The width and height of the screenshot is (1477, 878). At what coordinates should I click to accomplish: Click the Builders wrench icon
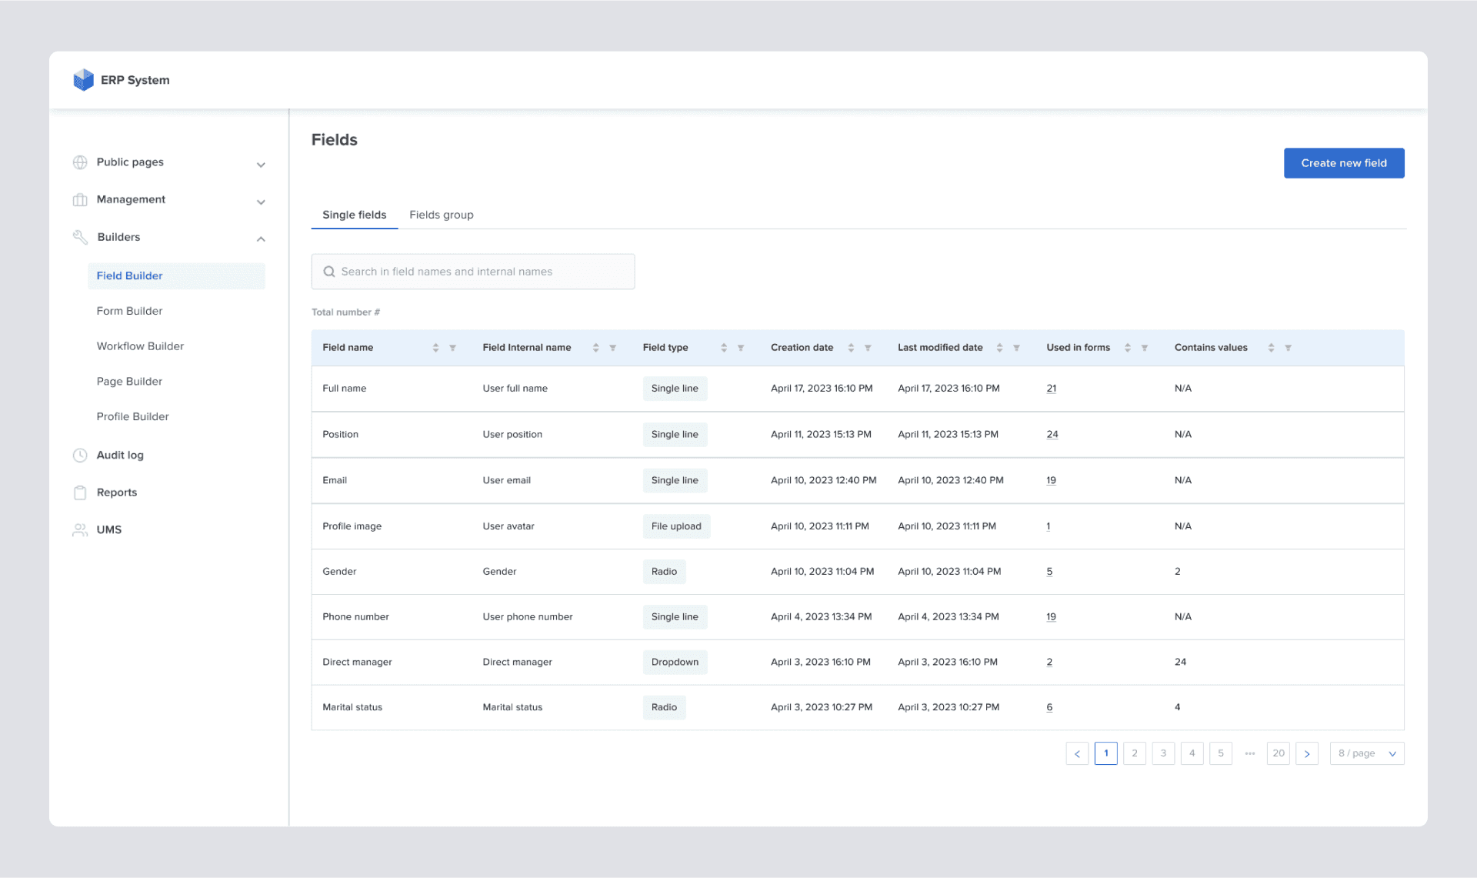[80, 237]
